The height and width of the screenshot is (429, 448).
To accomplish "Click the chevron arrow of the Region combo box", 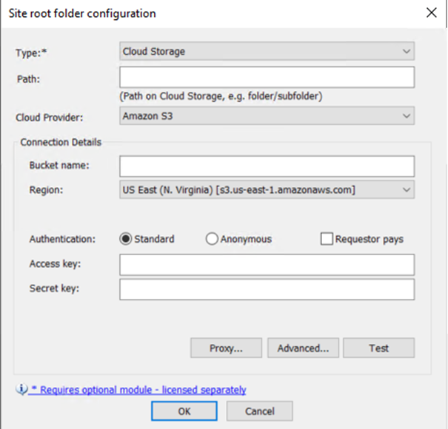I will [405, 190].
